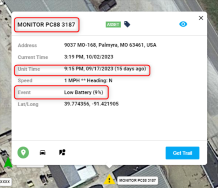Screen dimensions: 218x188
Task: Click the green ASSET badge
Action: [113, 24]
